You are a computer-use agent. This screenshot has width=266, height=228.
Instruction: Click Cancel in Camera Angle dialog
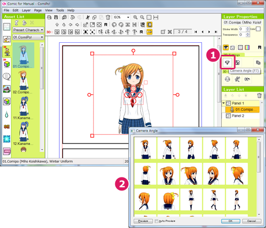(x=251, y=221)
